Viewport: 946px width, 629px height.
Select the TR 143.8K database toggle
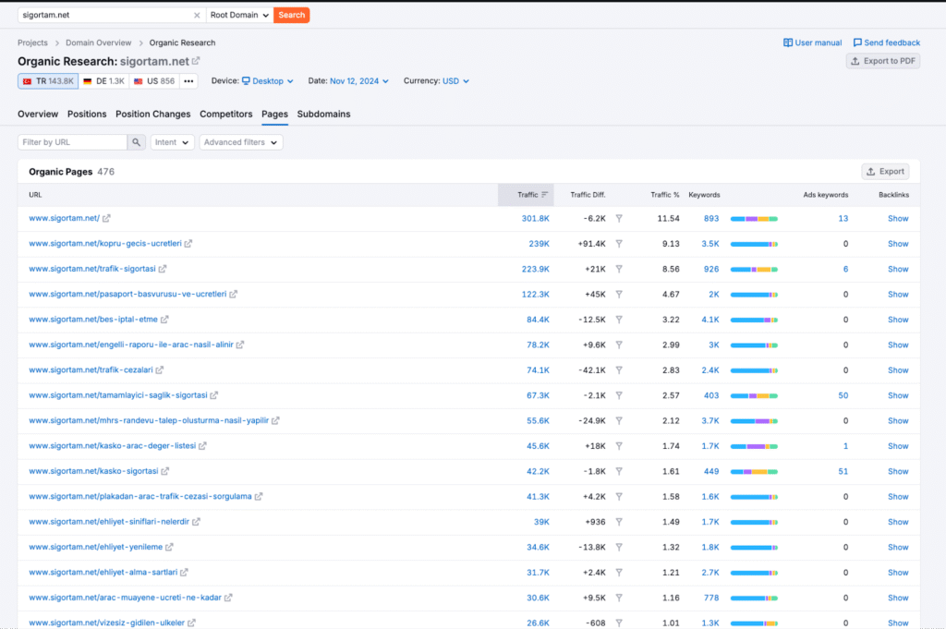(x=48, y=81)
